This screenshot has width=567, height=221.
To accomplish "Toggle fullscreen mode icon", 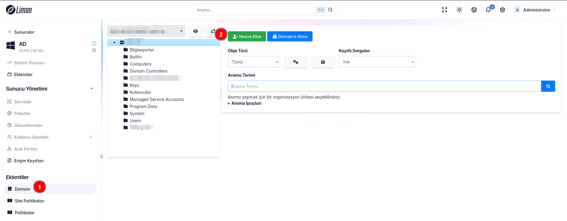I will point(444,10).
